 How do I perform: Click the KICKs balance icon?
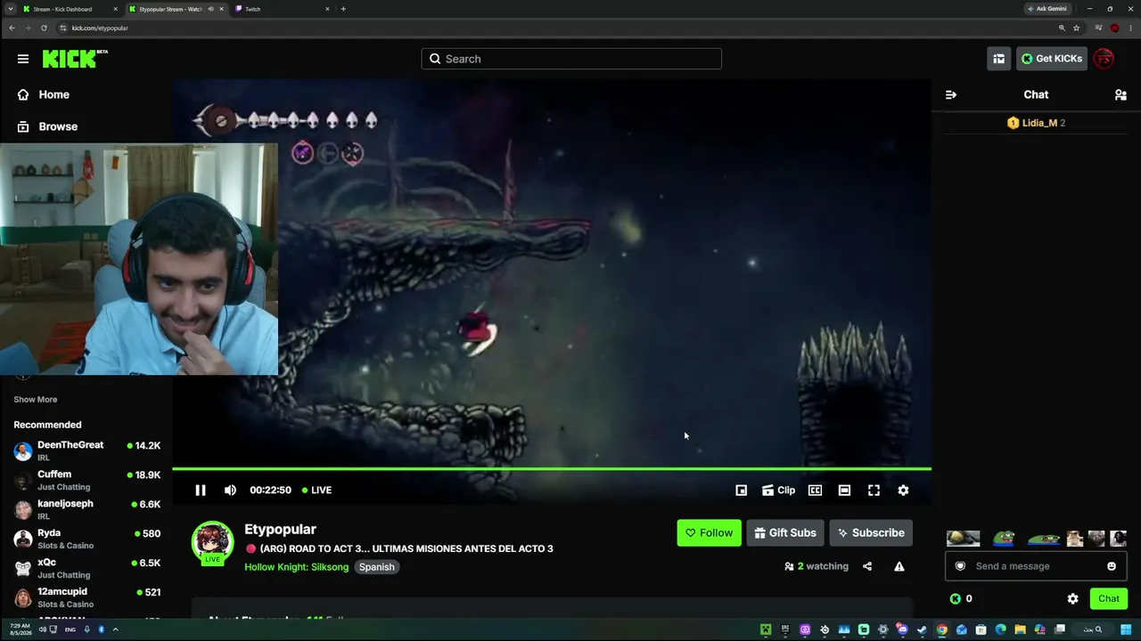[956, 598]
